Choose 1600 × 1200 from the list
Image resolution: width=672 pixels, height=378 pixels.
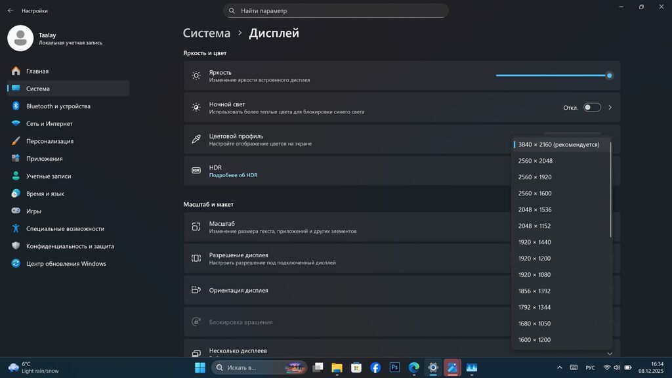coord(562,340)
